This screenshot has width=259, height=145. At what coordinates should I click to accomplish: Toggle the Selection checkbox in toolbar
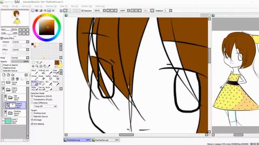tap(83, 11)
